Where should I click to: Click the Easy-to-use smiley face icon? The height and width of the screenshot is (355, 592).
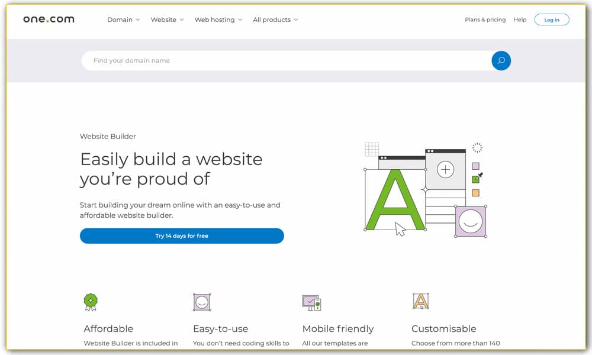point(202,302)
